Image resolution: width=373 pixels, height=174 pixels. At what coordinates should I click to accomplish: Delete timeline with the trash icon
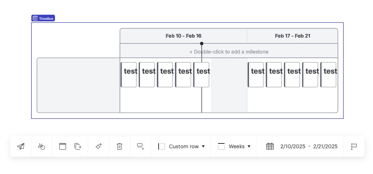point(120,146)
